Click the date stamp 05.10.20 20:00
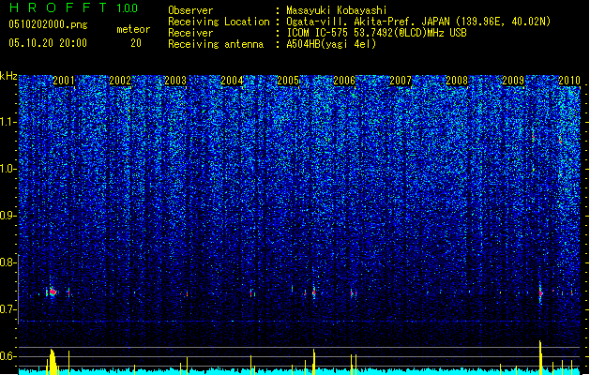Image resolution: width=590 pixels, height=375 pixels. [48, 43]
